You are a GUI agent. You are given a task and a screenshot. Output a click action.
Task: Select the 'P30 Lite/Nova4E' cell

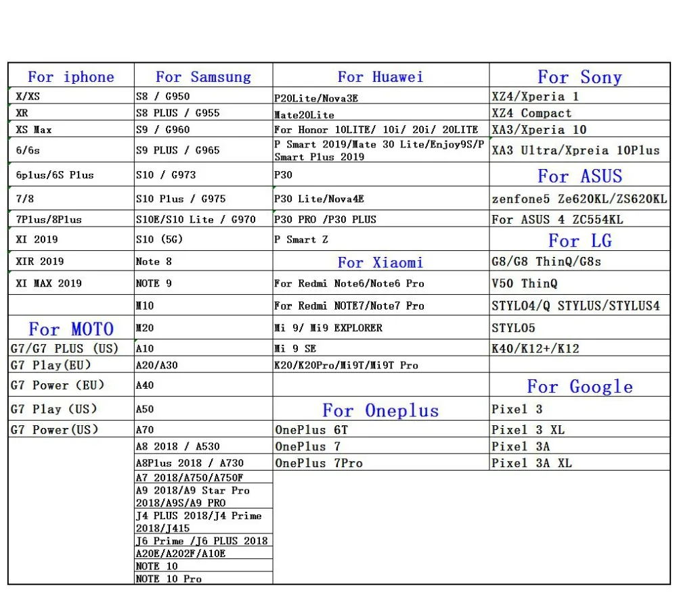coord(380,198)
